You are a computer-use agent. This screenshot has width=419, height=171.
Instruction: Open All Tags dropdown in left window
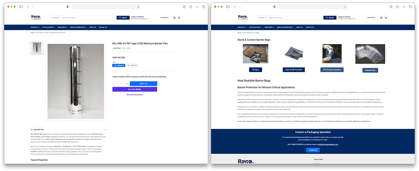tap(56, 18)
